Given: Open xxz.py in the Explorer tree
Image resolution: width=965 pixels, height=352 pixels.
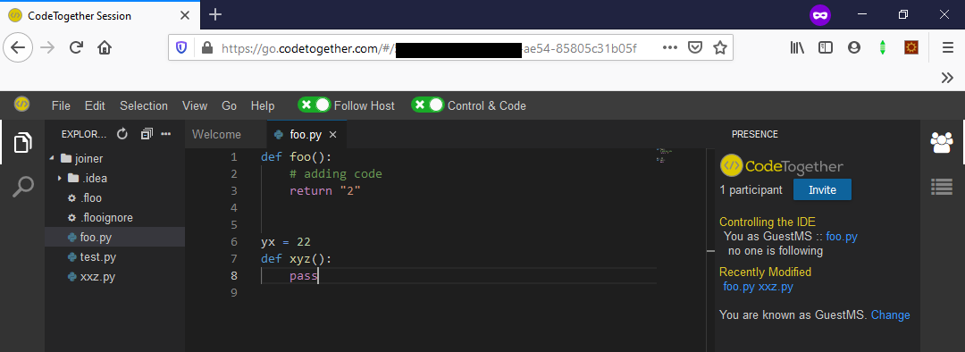Looking at the screenshot, I should [114, 276].
